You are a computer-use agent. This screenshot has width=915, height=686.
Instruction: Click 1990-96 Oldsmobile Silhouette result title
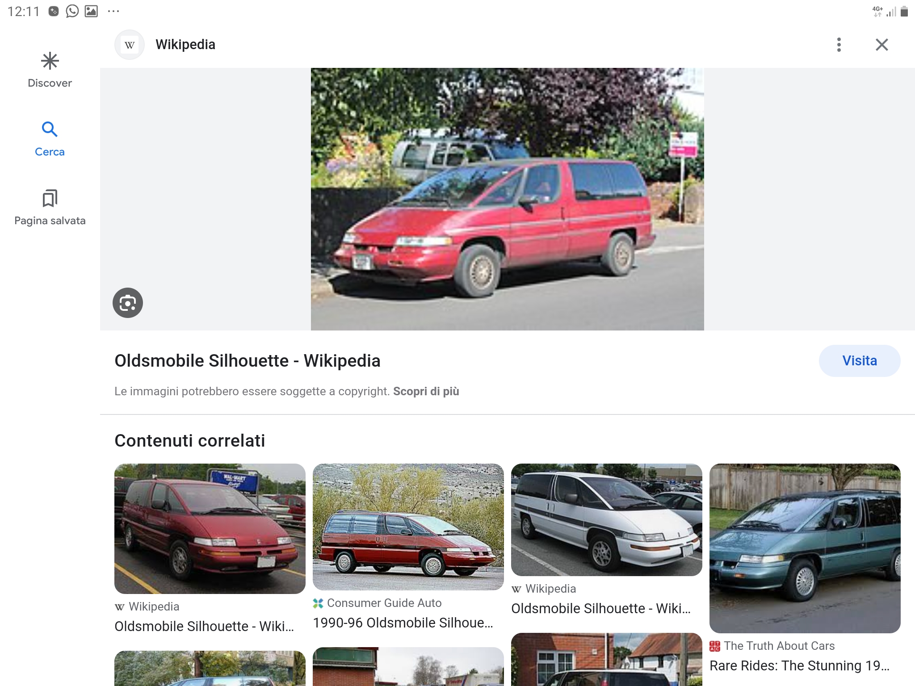pyautogui.click(x=403, y=623)
